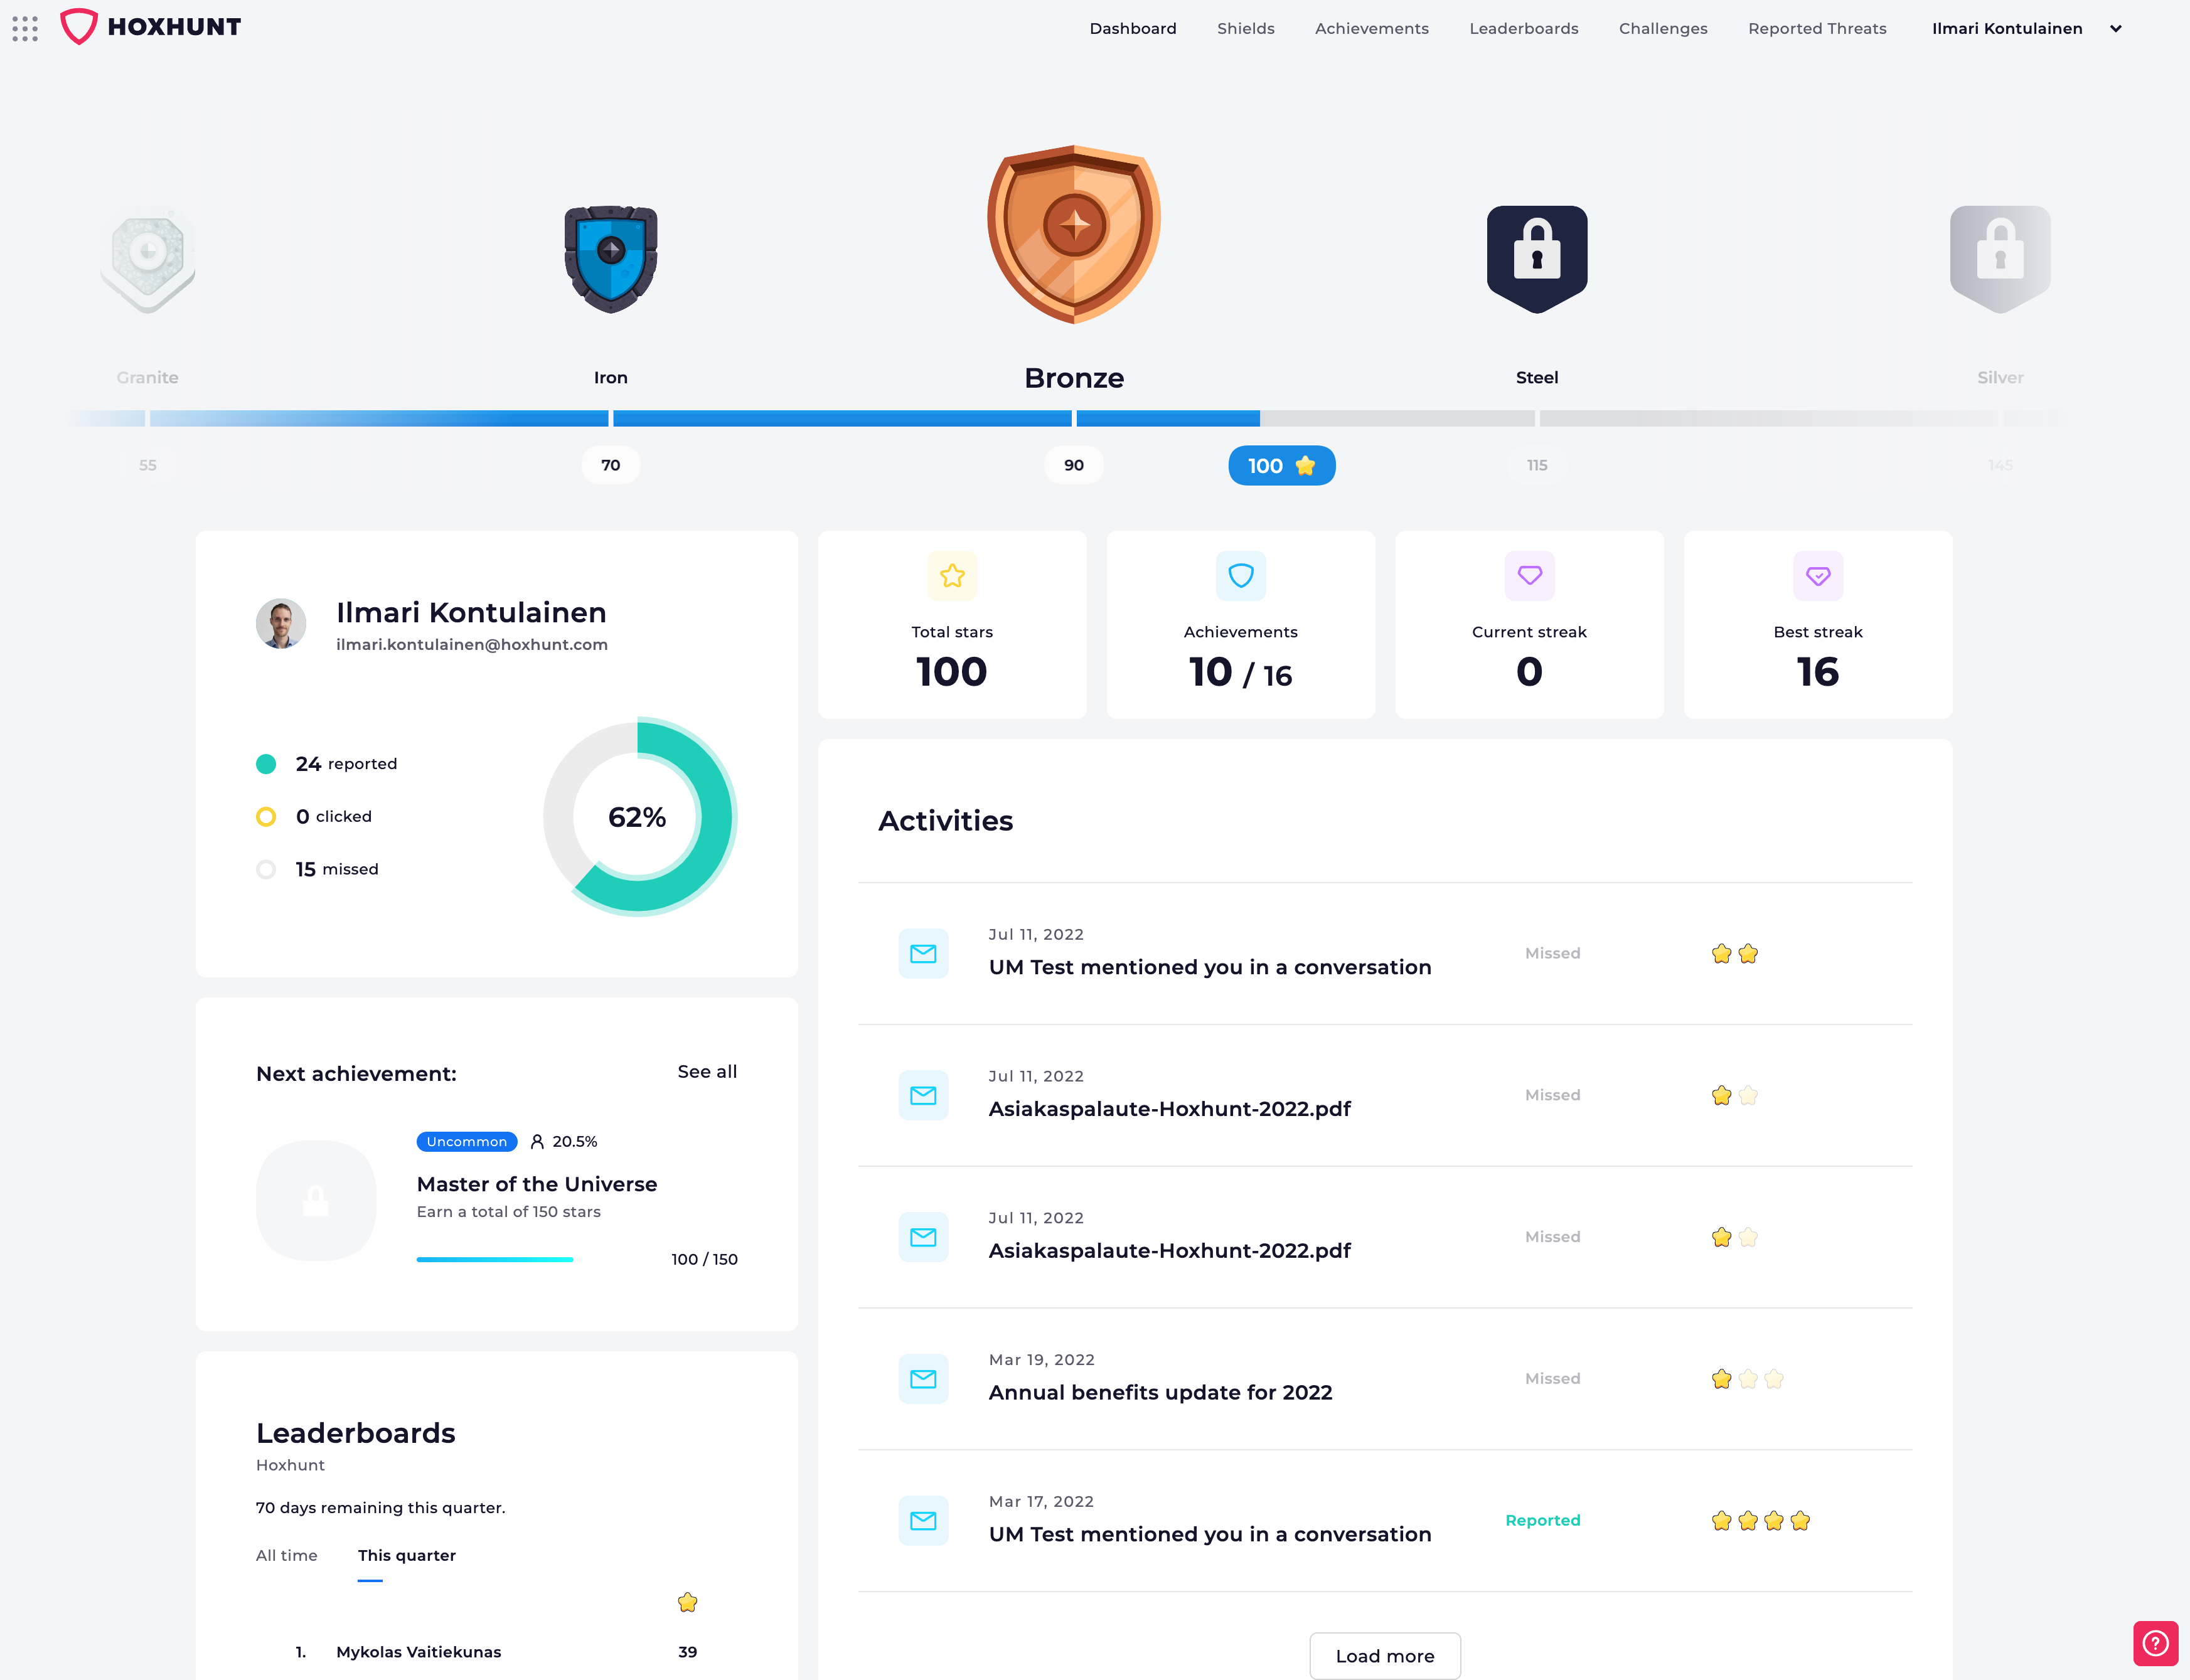Click the See all achievements link

(x=707, y=1071)
